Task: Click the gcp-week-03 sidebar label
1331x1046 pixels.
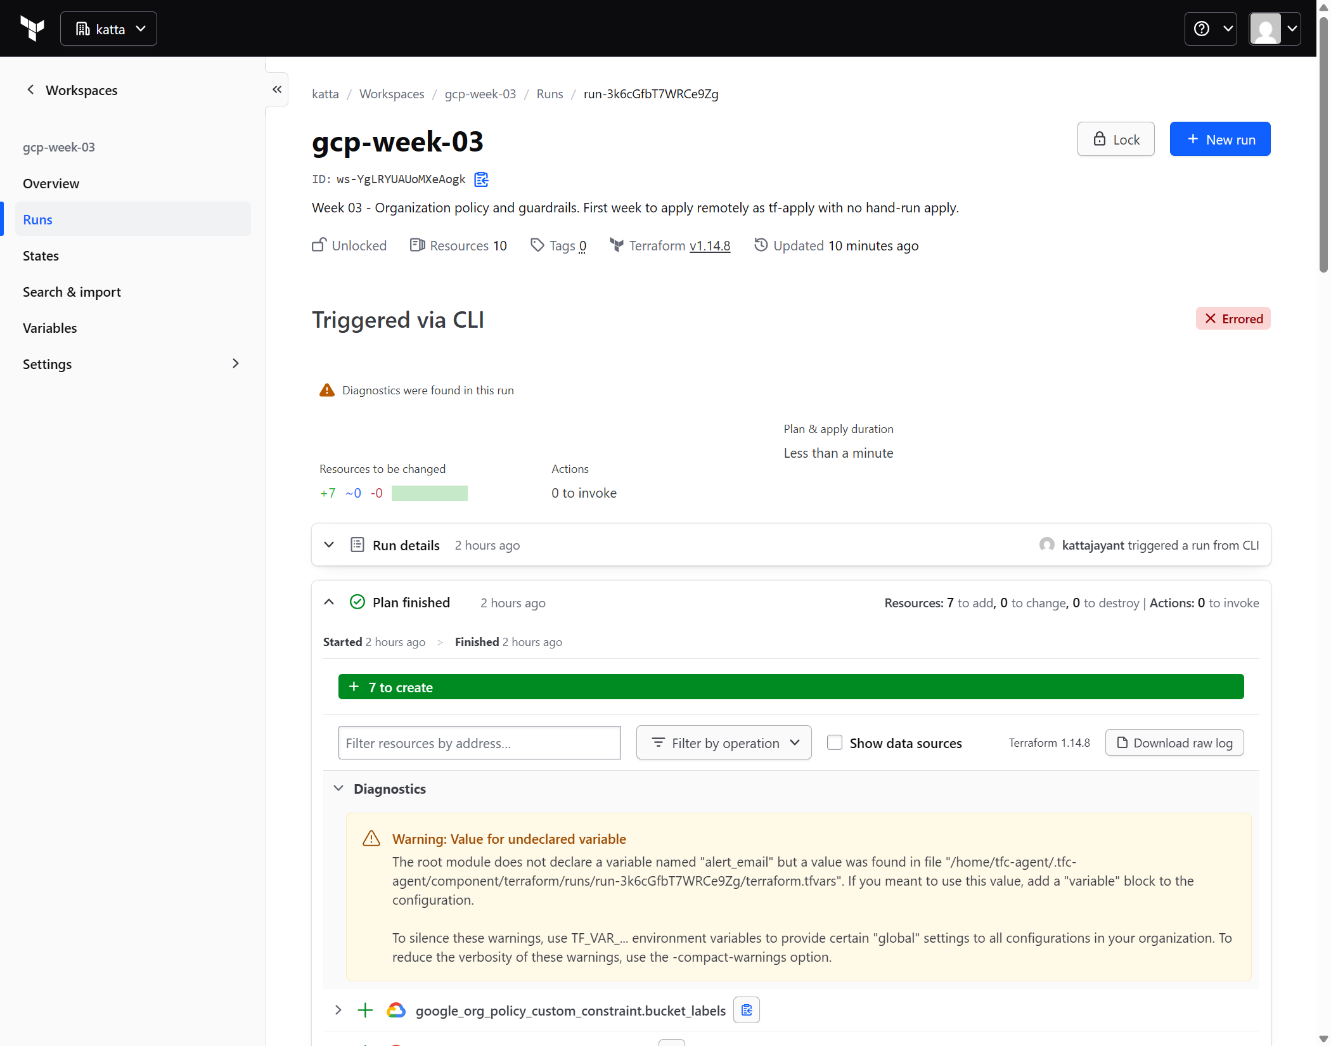Action: tap(59, 147)
